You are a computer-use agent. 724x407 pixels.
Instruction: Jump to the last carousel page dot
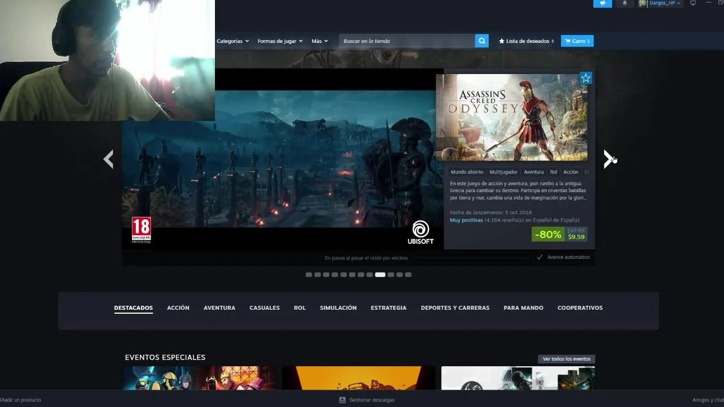point(408,275)
